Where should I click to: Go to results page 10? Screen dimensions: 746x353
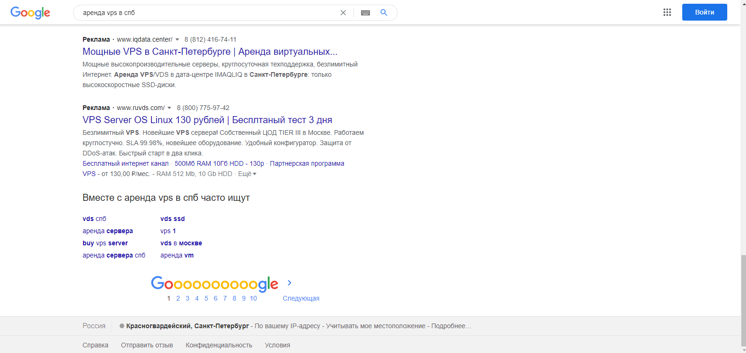click(253, 298)
